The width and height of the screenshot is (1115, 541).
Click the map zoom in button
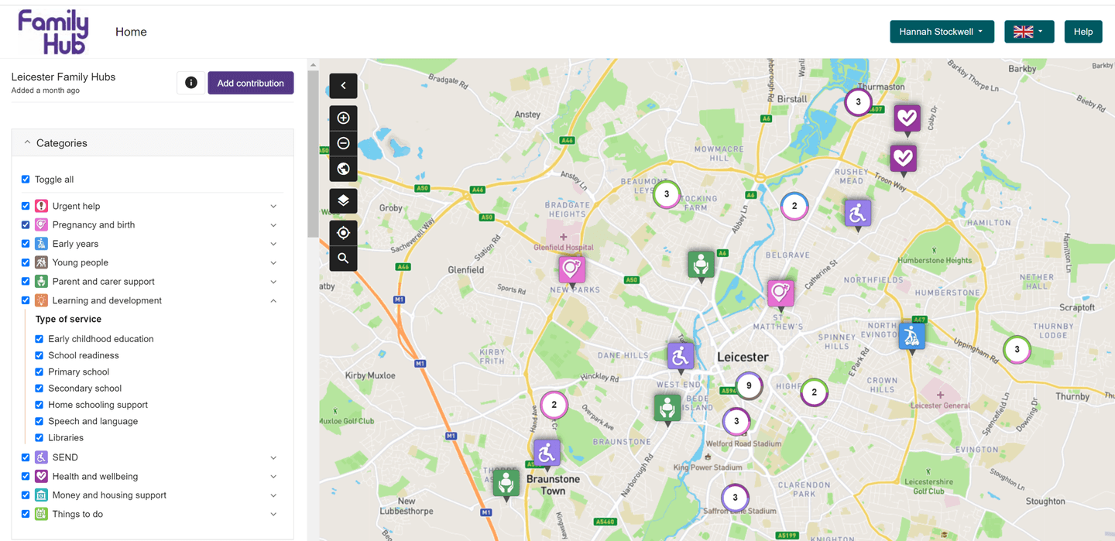pyautogui.click(x=343, y=118)
